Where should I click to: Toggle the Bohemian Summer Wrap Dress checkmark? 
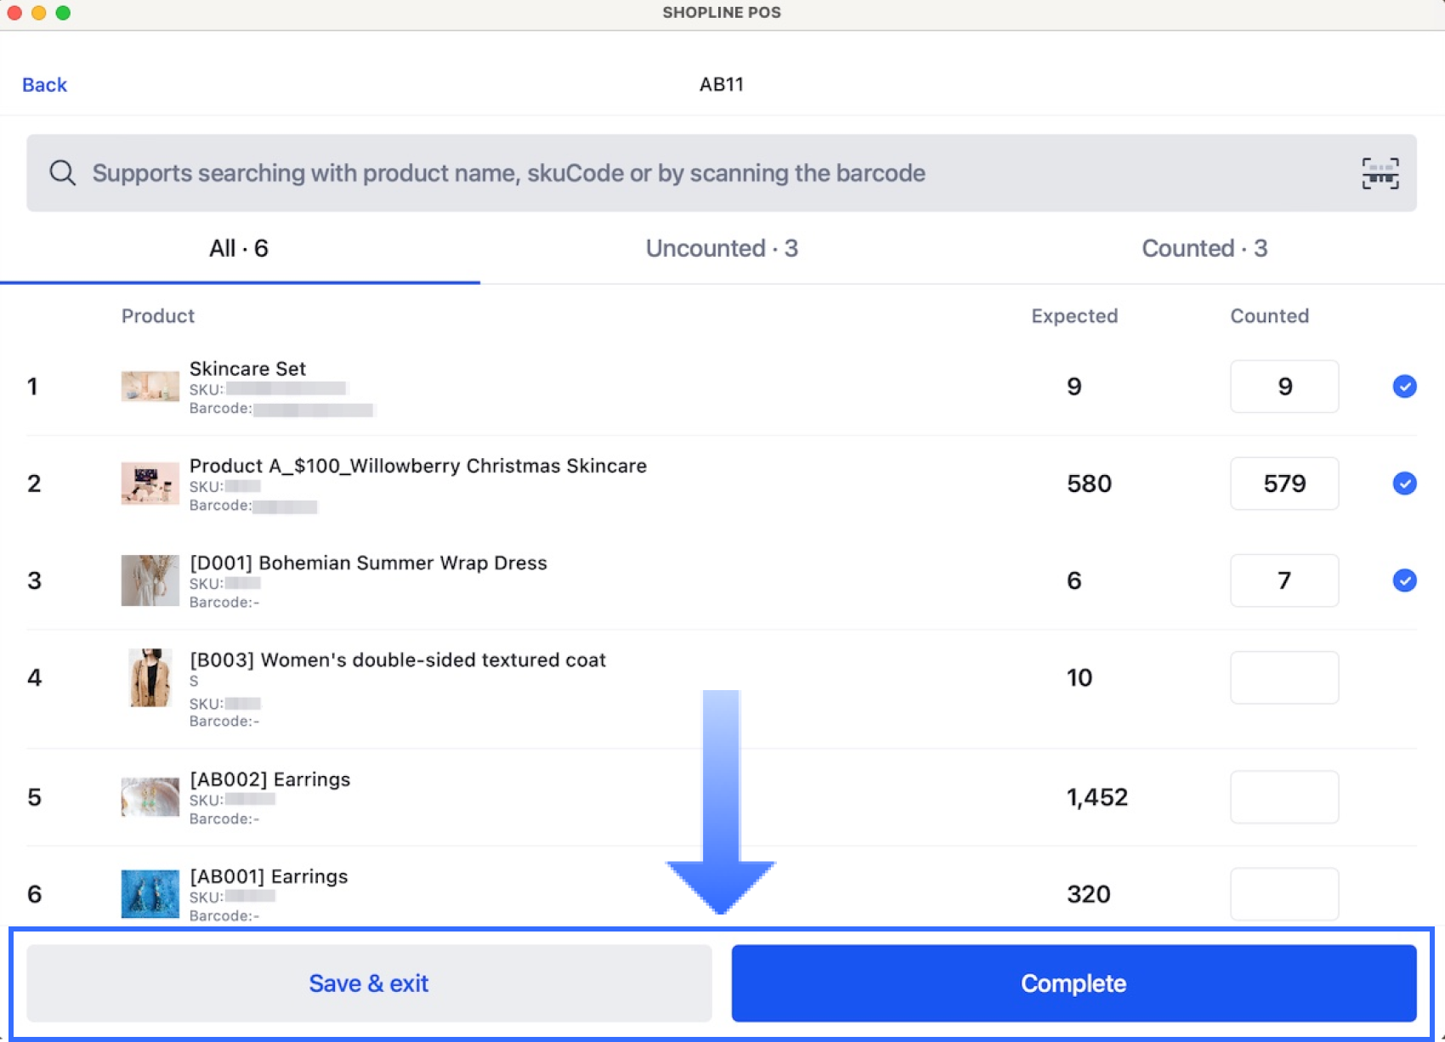coord(1404,580)
